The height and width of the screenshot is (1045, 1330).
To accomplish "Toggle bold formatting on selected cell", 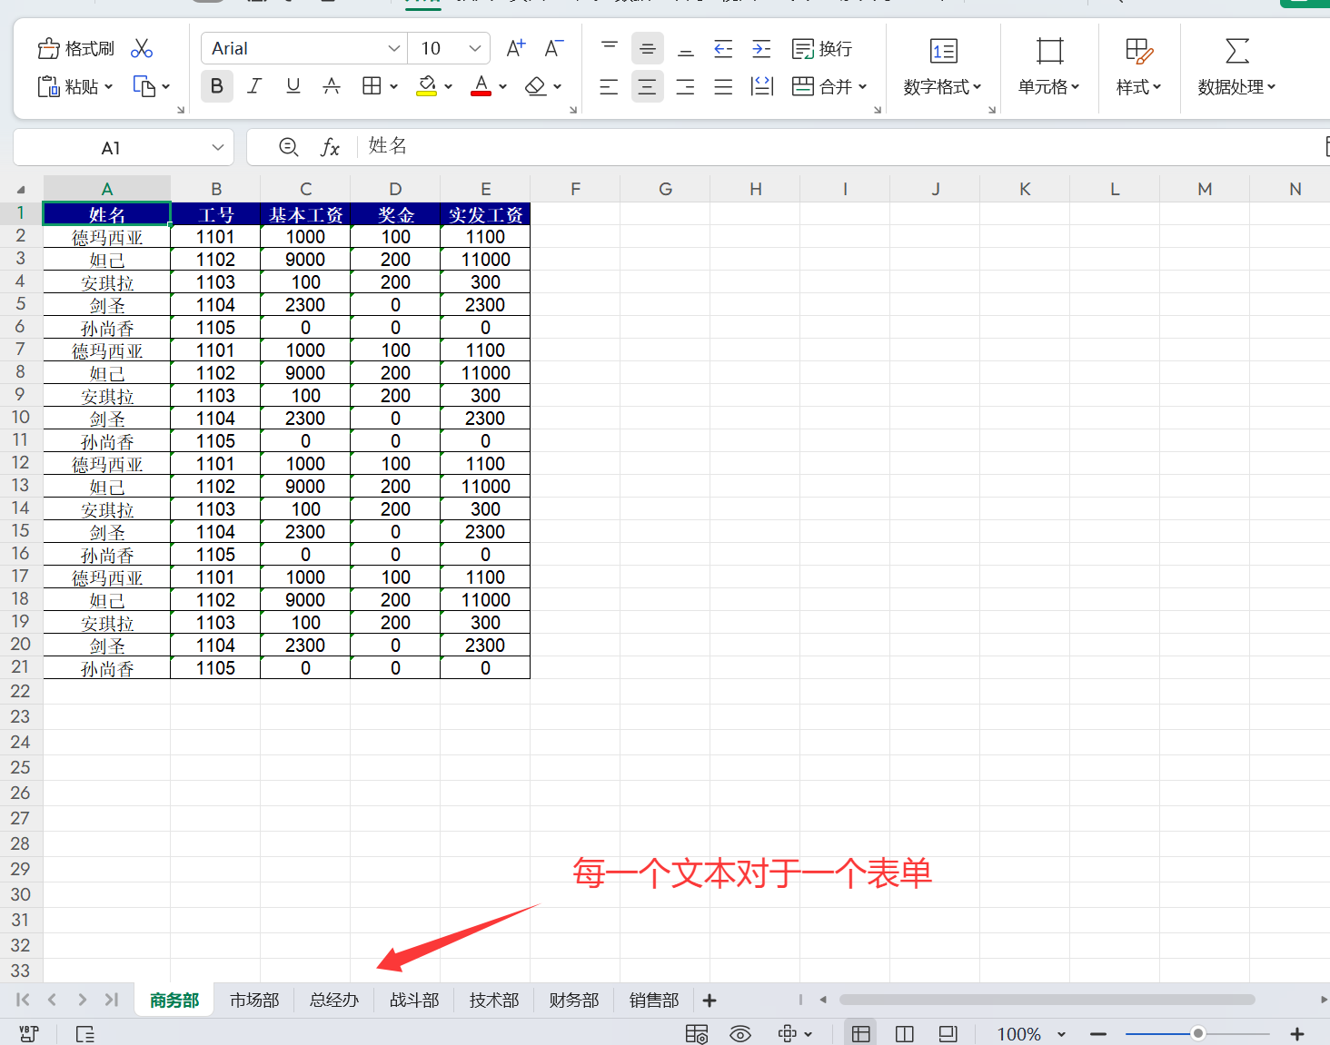I will click(216, 86).
